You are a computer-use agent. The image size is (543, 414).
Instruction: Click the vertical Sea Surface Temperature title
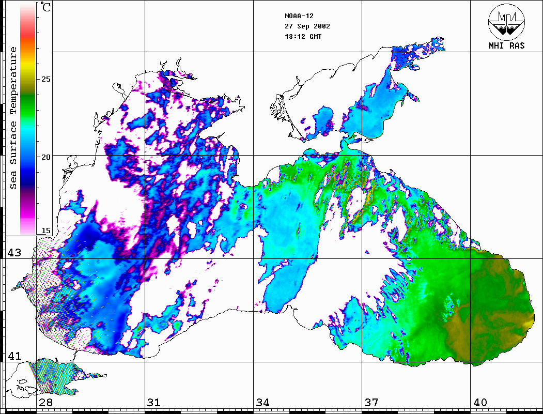pos(13,118)
